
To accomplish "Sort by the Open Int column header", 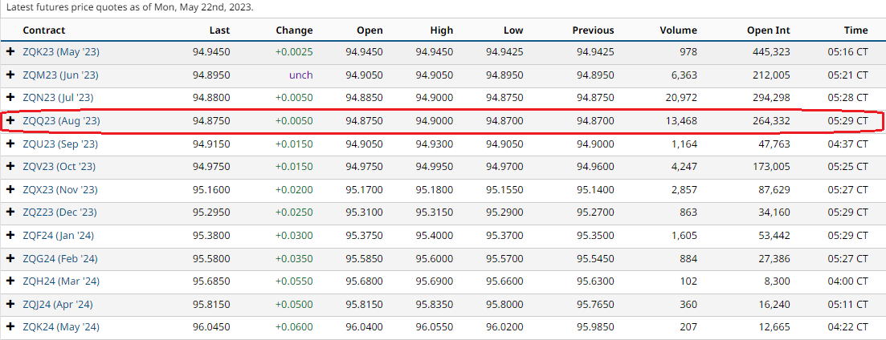I will pos(768,30).
